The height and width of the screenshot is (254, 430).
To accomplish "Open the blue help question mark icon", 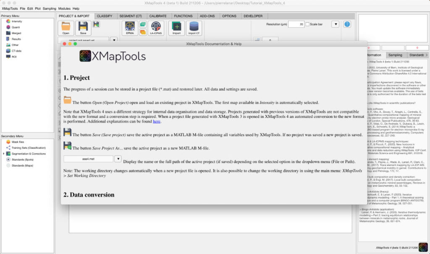I will point(347,24).
